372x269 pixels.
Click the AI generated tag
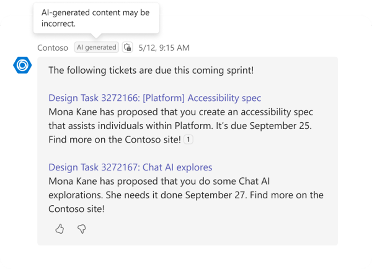[x=96, y=47]
